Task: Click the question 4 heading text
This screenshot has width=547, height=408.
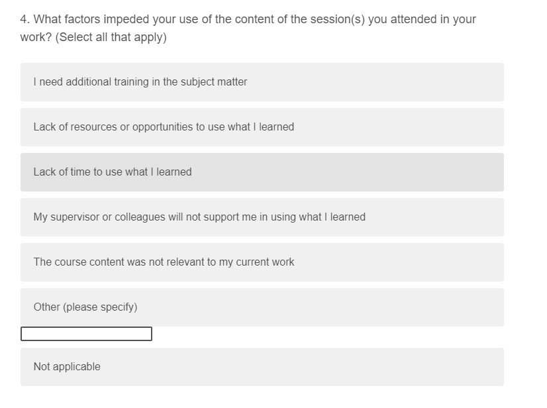Action: tap(248, 19)
